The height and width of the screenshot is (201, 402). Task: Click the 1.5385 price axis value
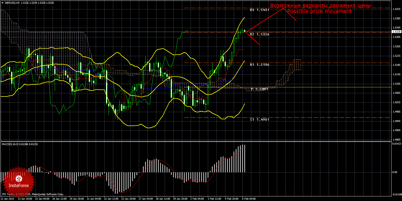point(397,19)
